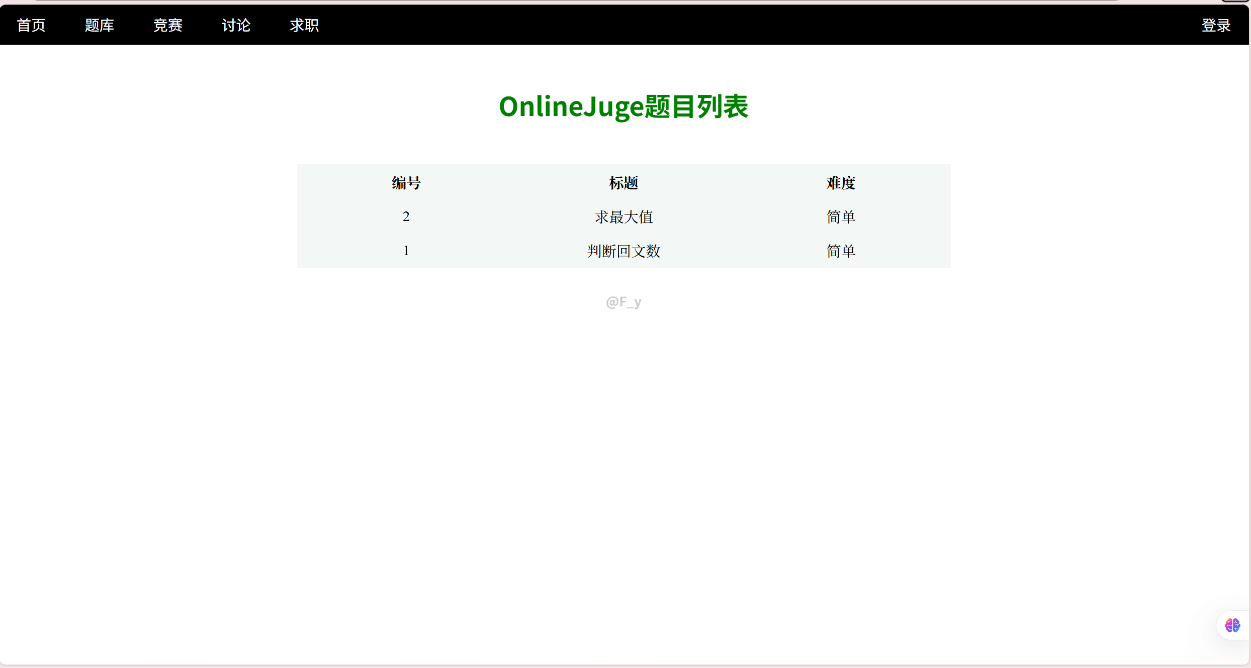Go to the 题库 navigation item
The width and height of the screenshot is (1251, 668).
pos(99,25)
